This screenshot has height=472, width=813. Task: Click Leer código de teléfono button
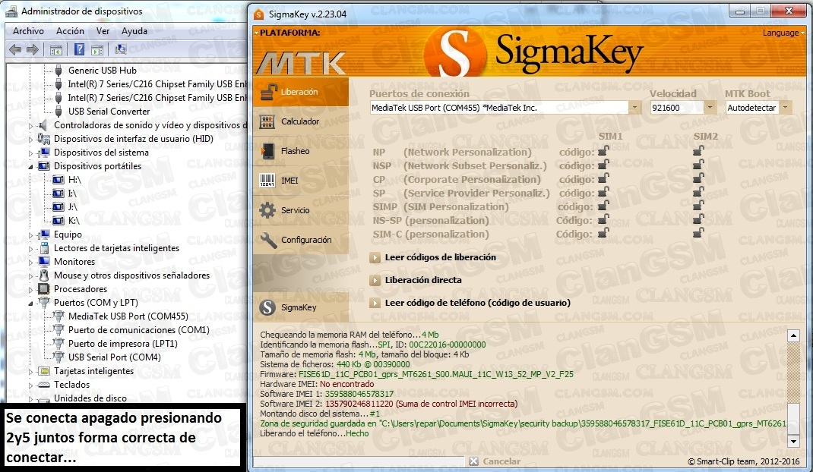tap(470, 303)
